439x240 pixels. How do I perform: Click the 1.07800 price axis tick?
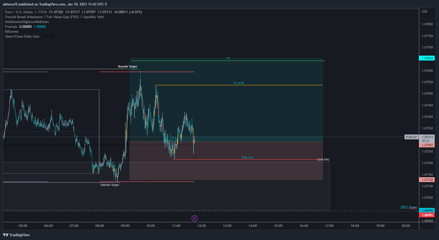click(427, 24)
